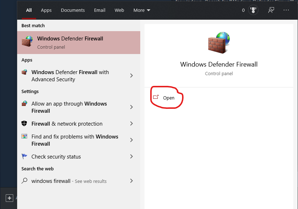Click the flag icon beside Check security status
Screen dimensions: 298x209
coord(24,156)
